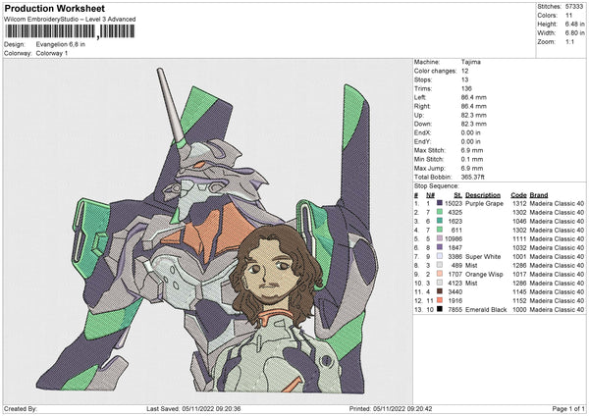589x416 pixels.
Task: Click the Mist description in stop row 8
Action: click(471, 265)
